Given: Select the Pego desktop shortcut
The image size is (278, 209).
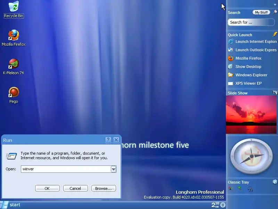Looking at the screenshot, I should coord(14,95).
